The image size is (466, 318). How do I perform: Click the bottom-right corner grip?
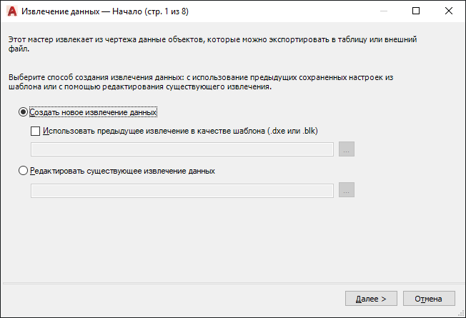point(461,314)
